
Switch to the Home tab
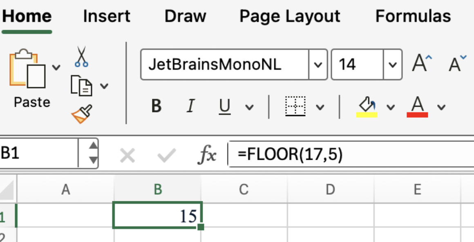pos(27,16)
